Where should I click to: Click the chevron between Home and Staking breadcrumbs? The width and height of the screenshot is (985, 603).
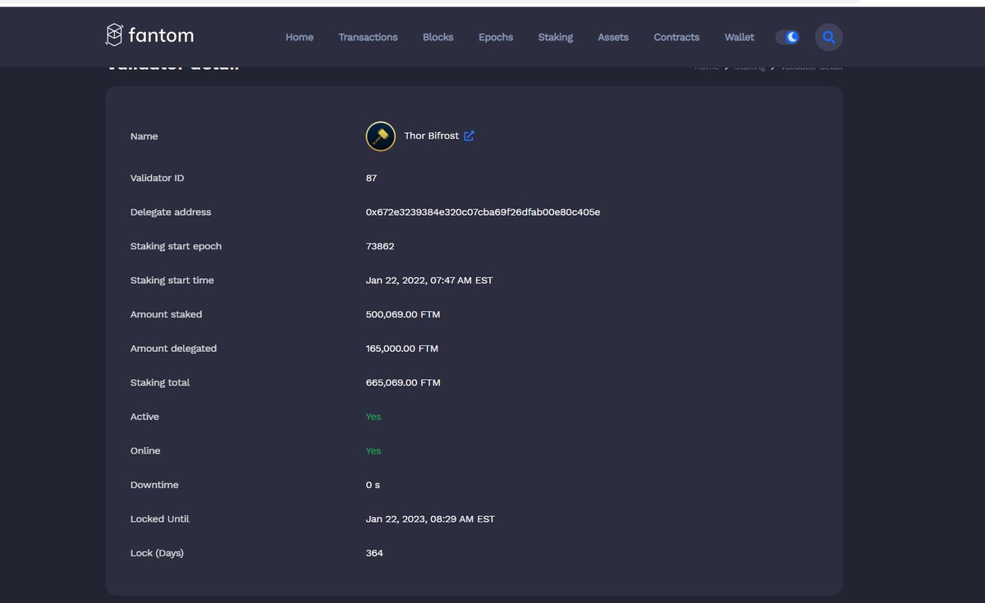point(726,66)
